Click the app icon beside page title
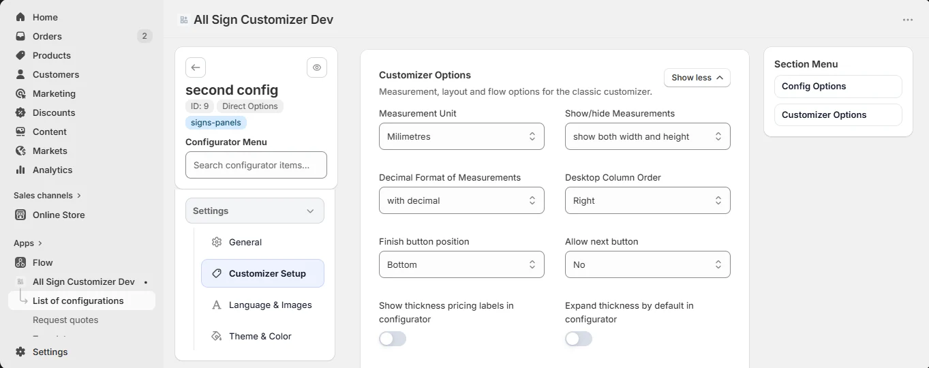The width and height of the screenshot is (929, 368). pos(184,20)
